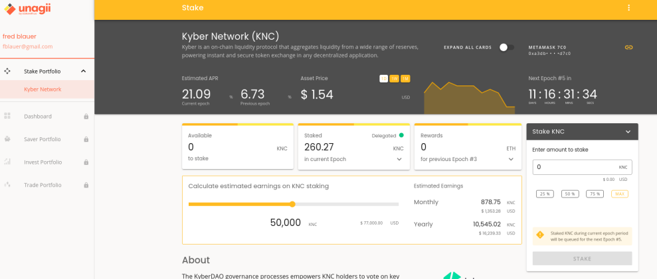The width and height of the screenshot is (657, 279).
Task: Click the lock icon beside Trade Portfolio
Action: (86, 185)
